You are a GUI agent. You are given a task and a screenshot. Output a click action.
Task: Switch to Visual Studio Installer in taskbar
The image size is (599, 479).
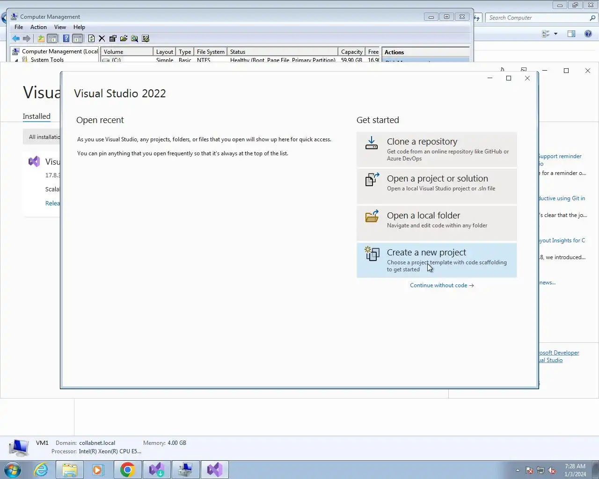(156, 470)
